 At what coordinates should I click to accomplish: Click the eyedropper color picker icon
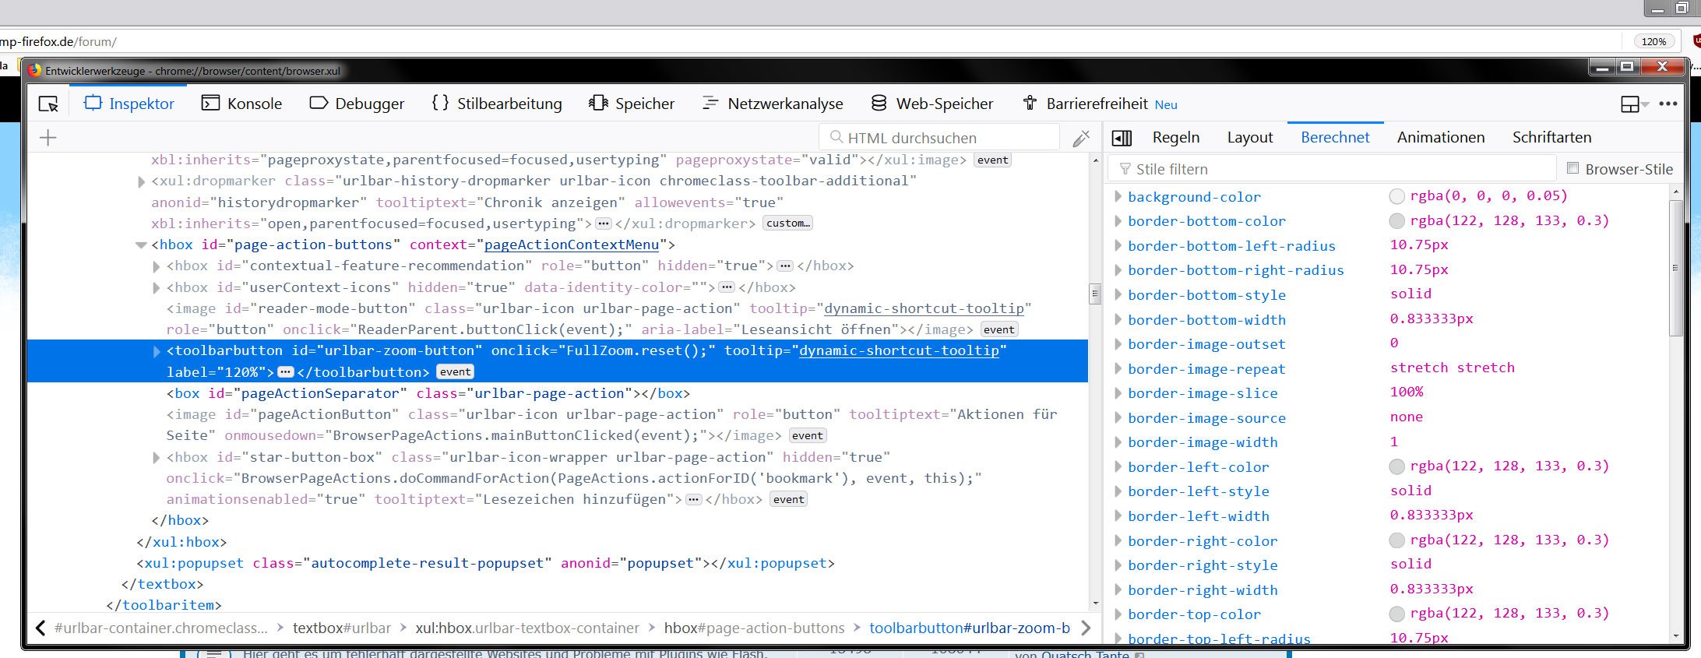1081,139
